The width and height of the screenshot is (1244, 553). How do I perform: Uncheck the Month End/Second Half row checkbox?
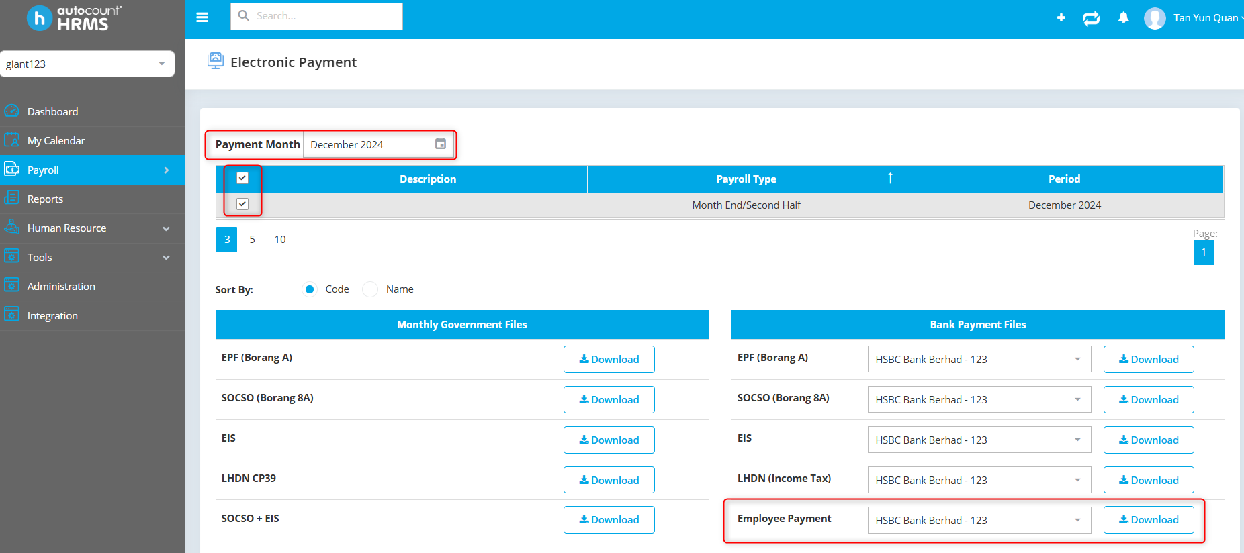(x=242, y=204)
